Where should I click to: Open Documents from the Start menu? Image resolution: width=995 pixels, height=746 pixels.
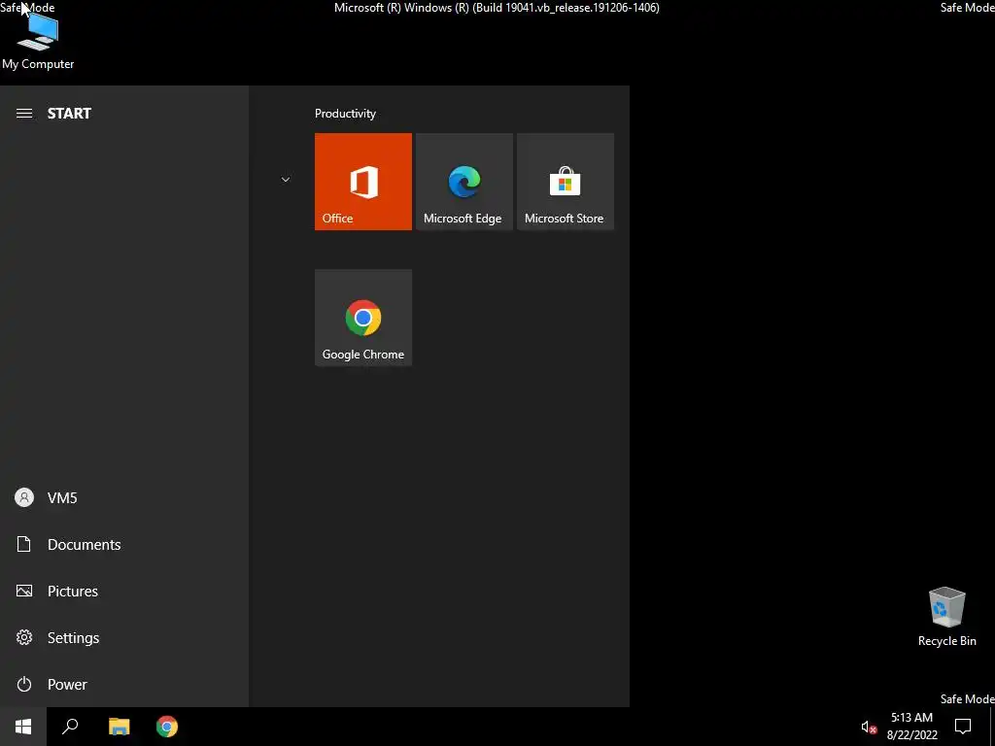124,544
